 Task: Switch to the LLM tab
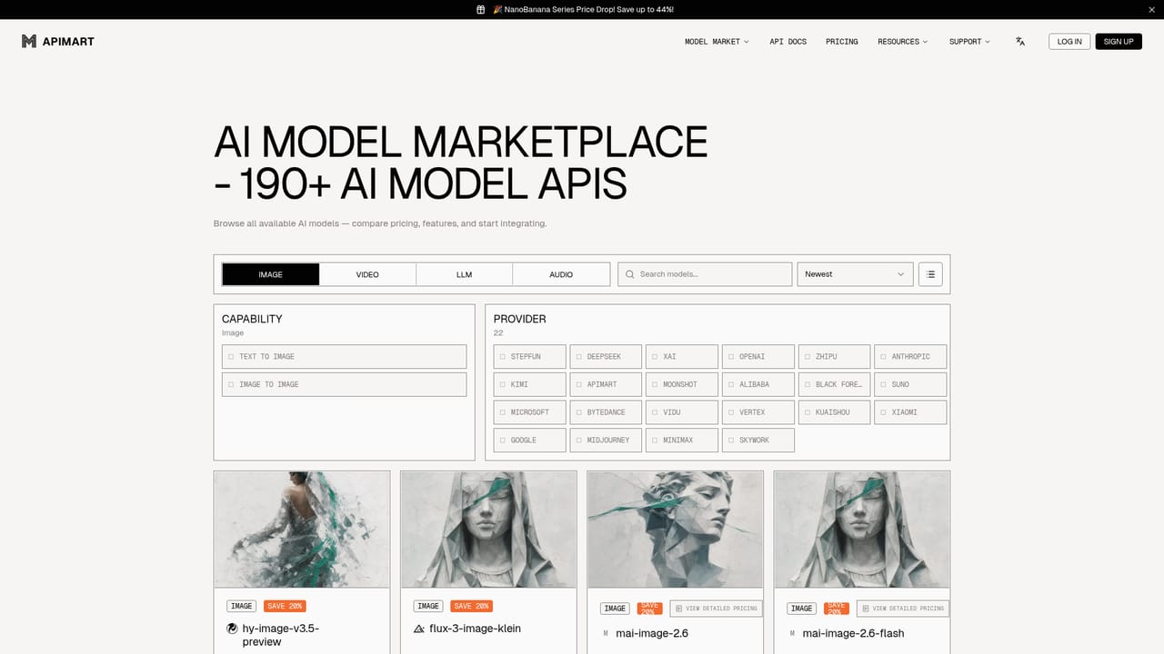(465, 274)
